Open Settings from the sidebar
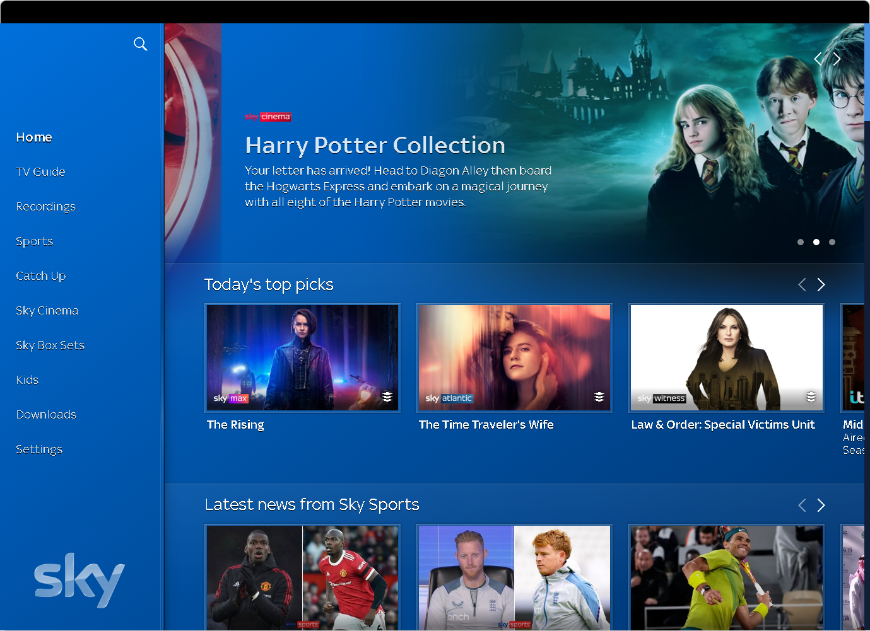 pos(39,449)
